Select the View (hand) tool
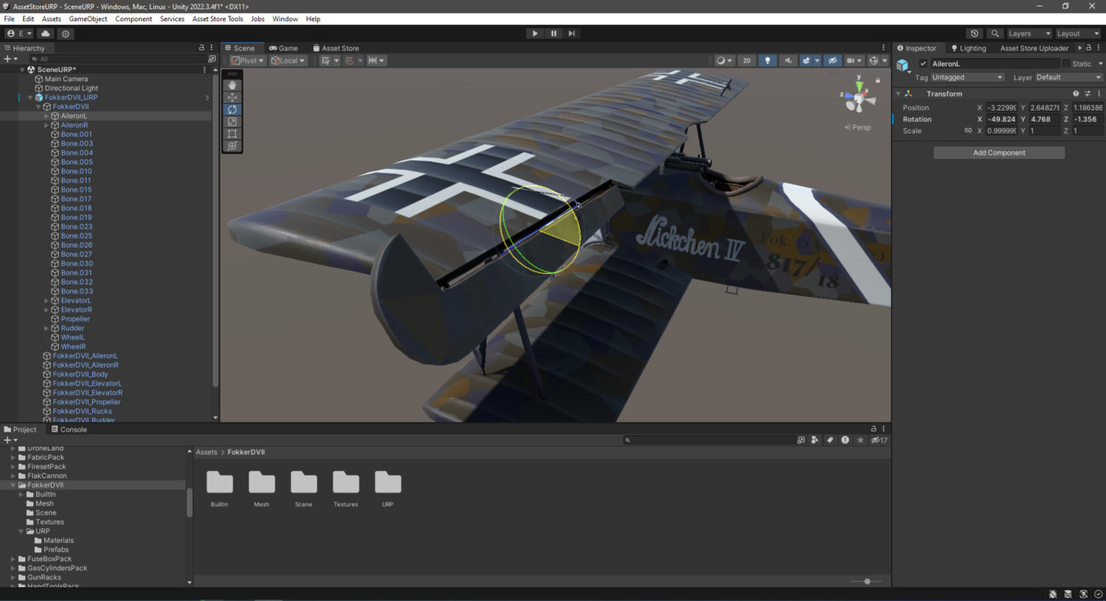 [x=231, y=84]
